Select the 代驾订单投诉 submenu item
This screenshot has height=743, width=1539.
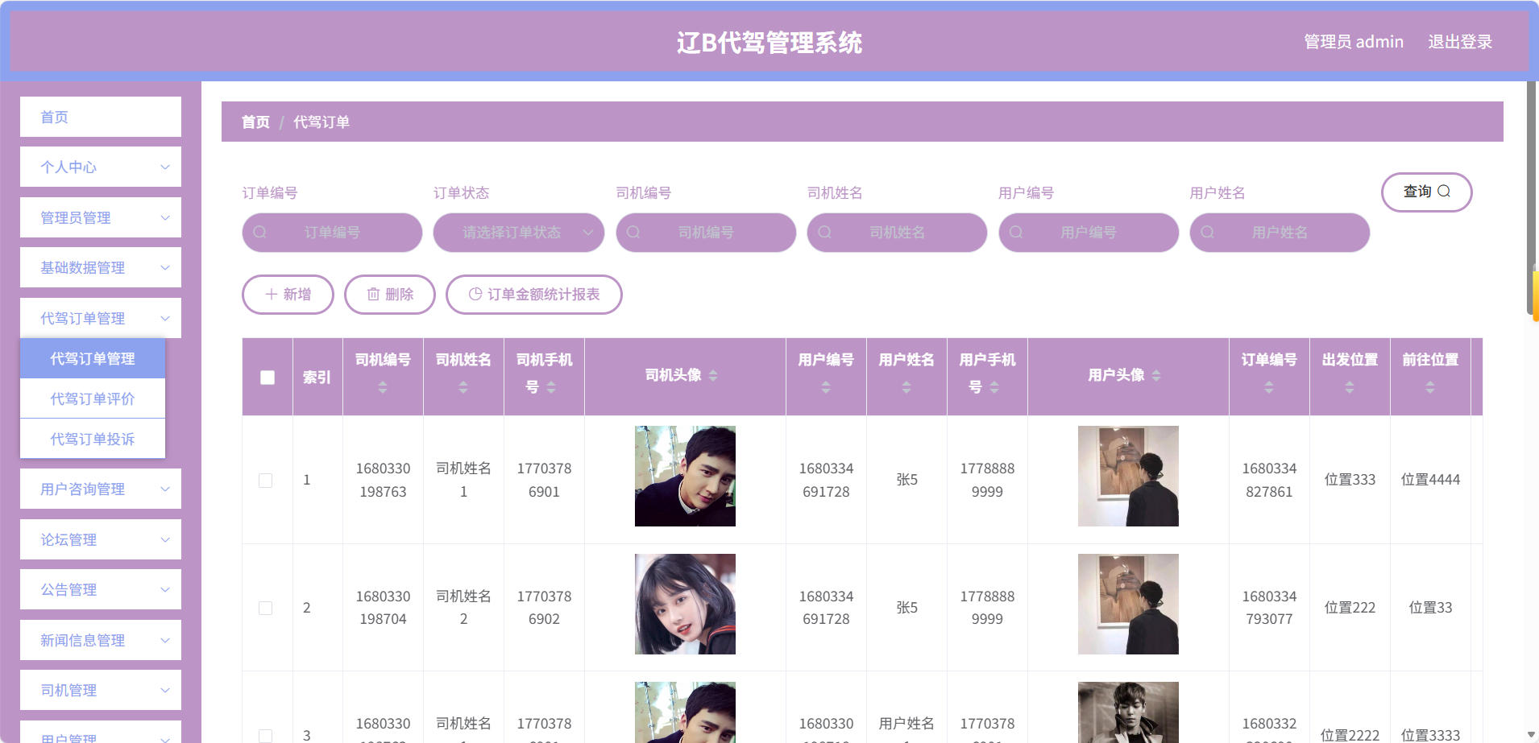(93, 439)
